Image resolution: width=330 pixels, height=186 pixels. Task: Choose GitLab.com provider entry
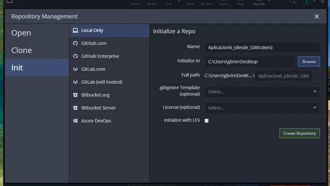tap(109, 69)
